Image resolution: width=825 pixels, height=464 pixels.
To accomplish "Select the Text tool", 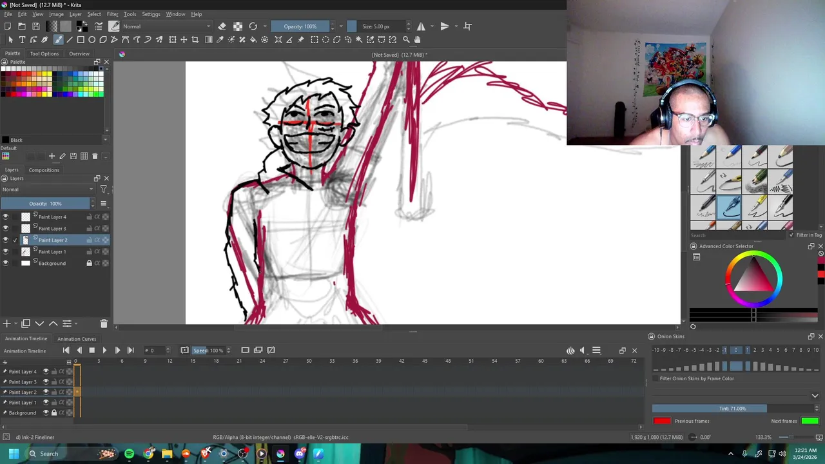I will click(x=22, y=39).
